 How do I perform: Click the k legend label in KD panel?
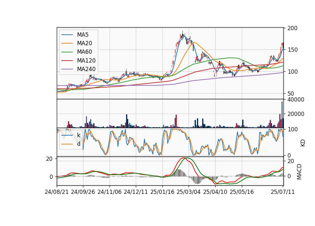pyautogui.click(x=78, y=135)
